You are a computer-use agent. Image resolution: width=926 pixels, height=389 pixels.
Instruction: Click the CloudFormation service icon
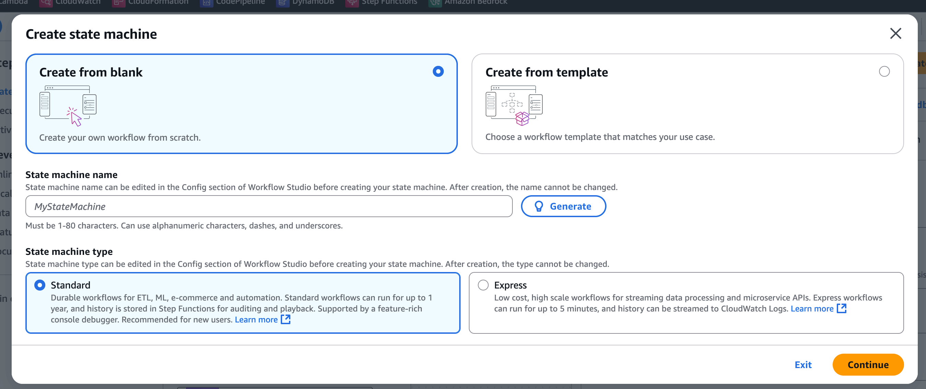tap(118, 3)
